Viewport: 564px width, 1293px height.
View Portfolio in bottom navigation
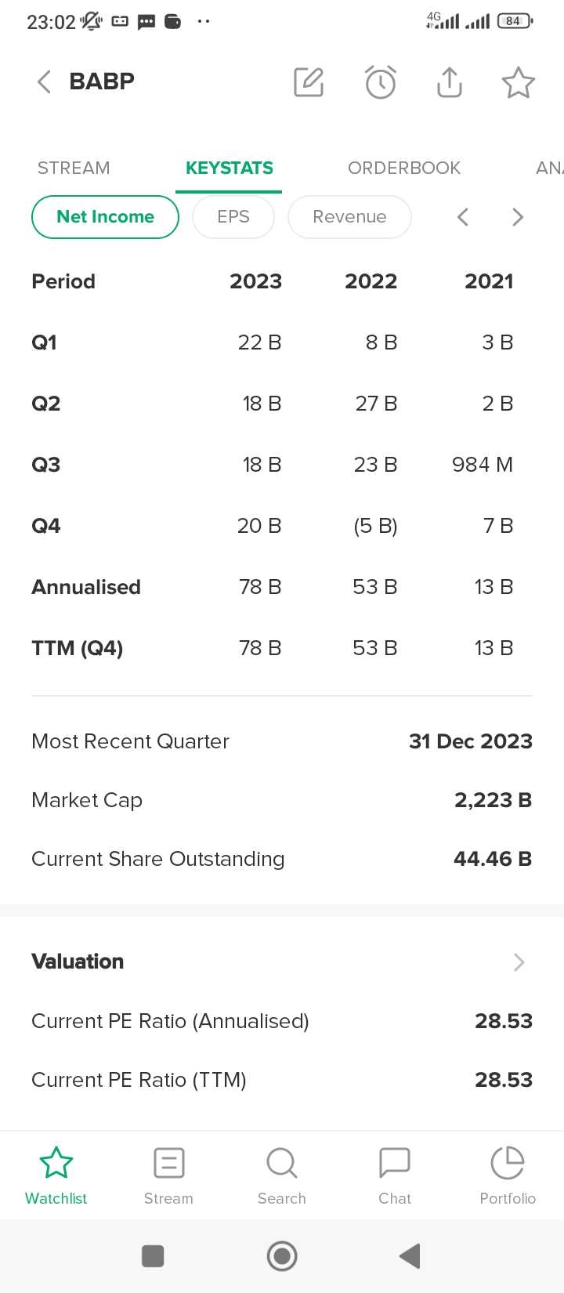508,1174
